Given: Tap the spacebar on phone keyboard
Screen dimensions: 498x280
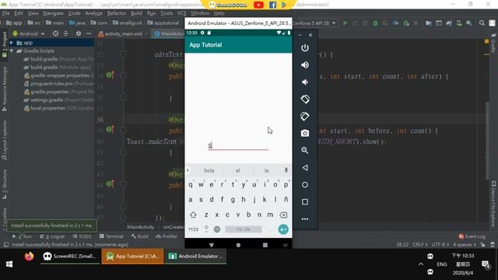Looking at the screenshot, I should tap(244, 229).
